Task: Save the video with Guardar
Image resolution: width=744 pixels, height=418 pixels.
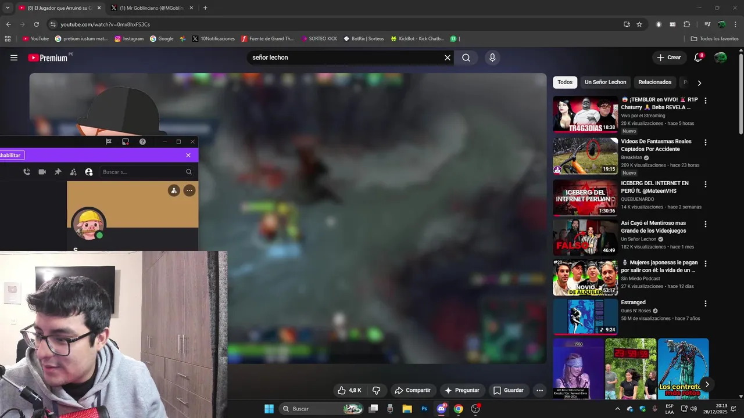Action: click(x=509, y=390)
